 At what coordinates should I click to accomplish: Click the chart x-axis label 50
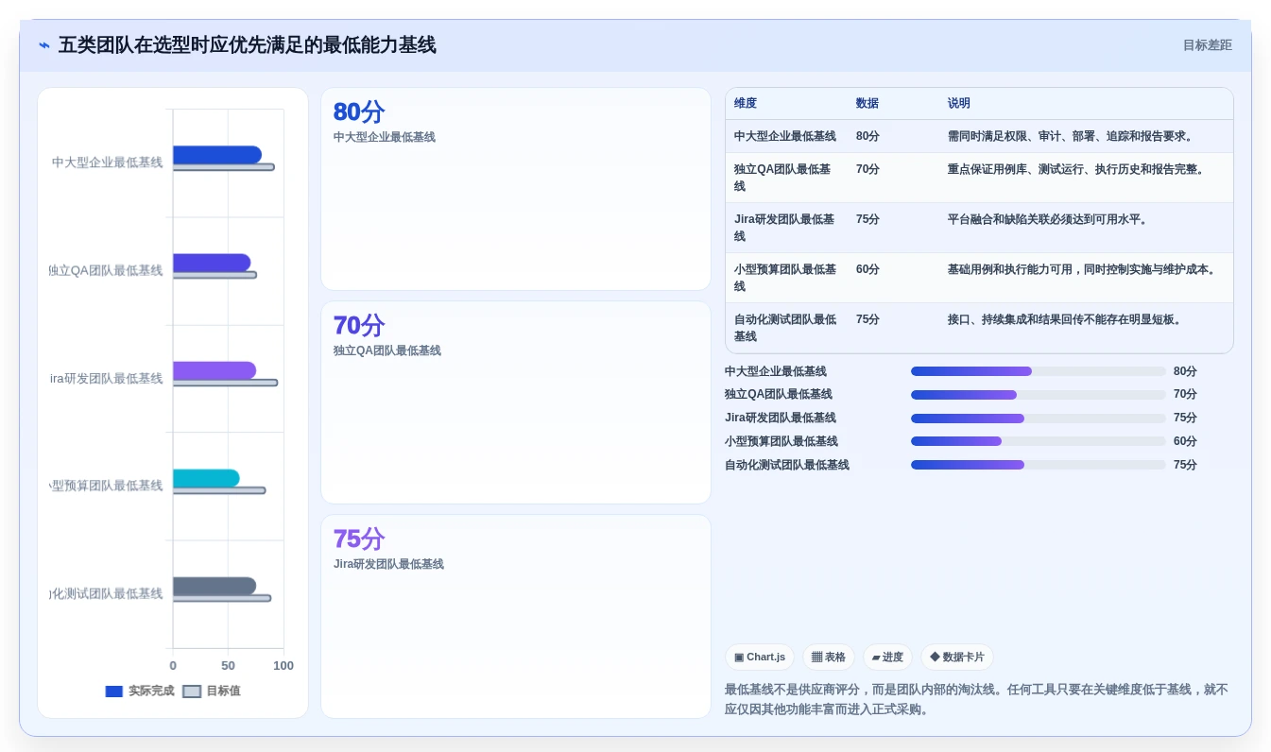(228, 666)
